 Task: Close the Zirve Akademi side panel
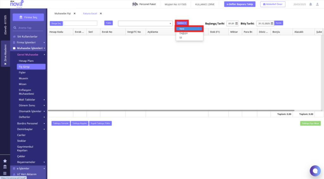pyautogui.click(x=5, y=64)
